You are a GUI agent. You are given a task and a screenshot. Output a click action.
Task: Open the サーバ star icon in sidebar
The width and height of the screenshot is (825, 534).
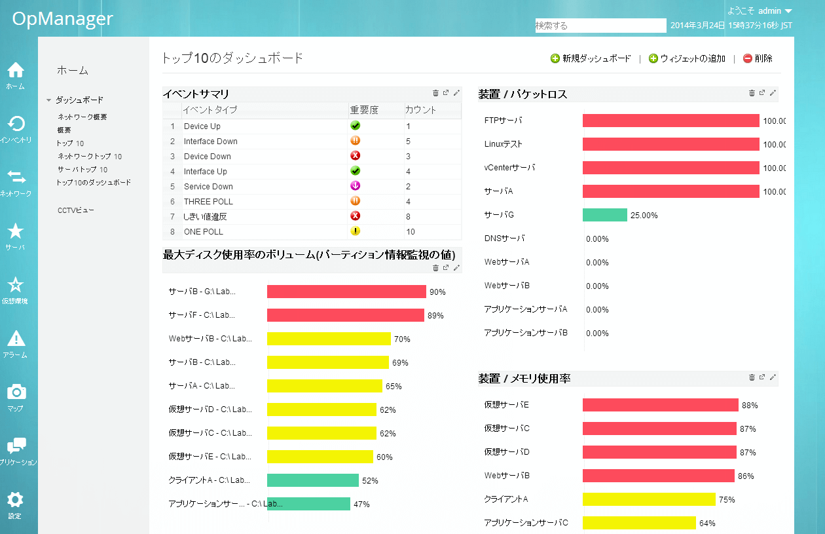click(x=15, y=231)
